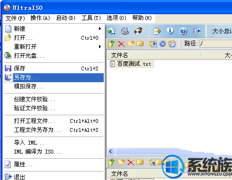232x180 pixels.
Task: Open the 启动(B) menu
Action: (66, 18)
